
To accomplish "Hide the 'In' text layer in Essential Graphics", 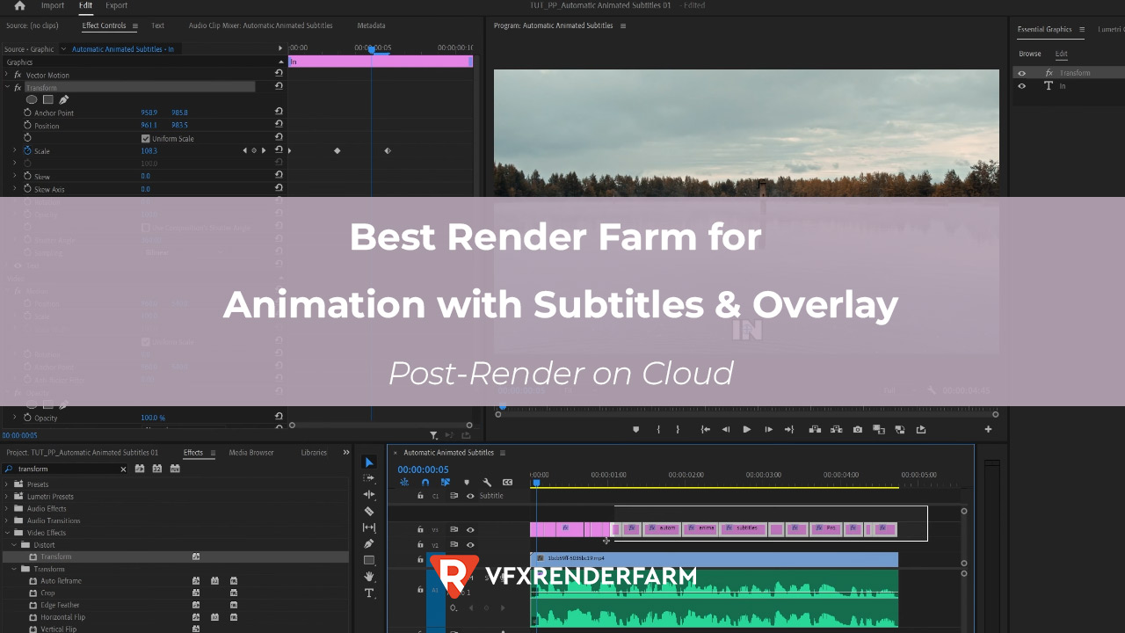I will pyautogui.click(x=1021, y=86).
